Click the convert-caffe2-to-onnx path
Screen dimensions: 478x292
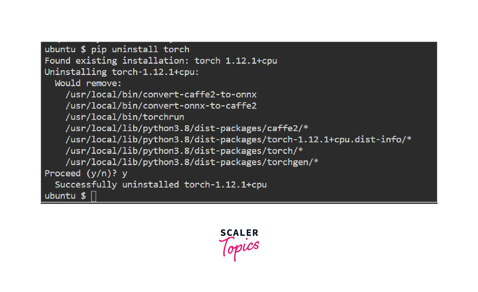point(161,95)
